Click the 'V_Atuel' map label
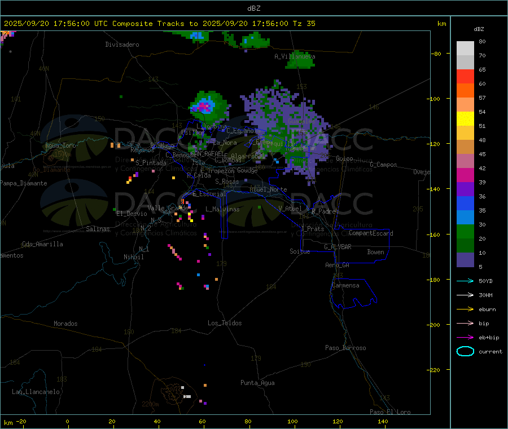The width and height of the screenshot is (508, 429). click(x=290, y=209)
